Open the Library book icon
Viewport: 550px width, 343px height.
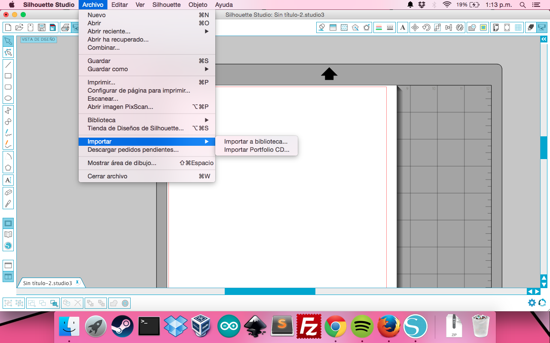click(8, 235)
